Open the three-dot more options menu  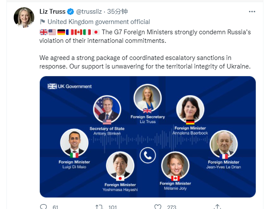click(252, 12)
